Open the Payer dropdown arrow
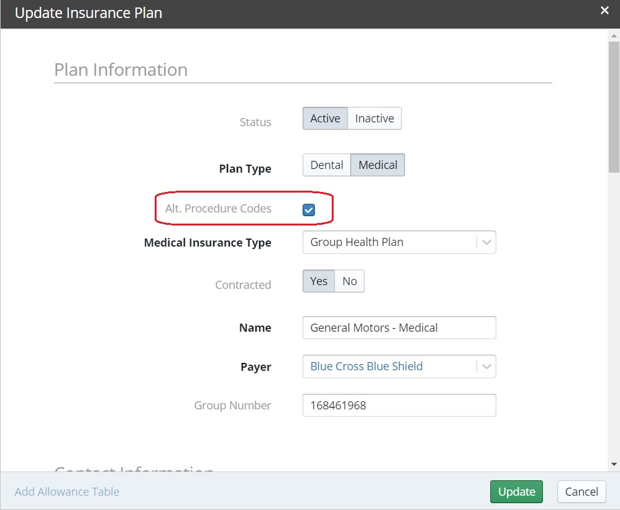Image resolution: width=620 pixels, height=510 pixels. point(486,367)
